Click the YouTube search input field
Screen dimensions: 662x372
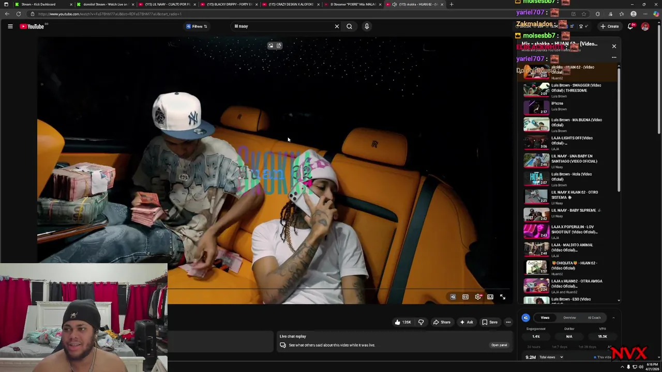[282, 26]
